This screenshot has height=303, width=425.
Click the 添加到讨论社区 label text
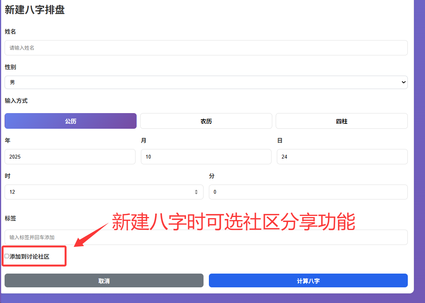[29, 256]
